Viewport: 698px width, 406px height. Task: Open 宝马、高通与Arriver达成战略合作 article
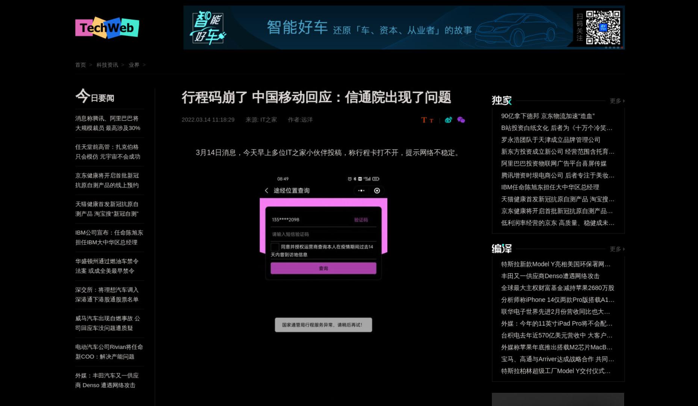558,359
